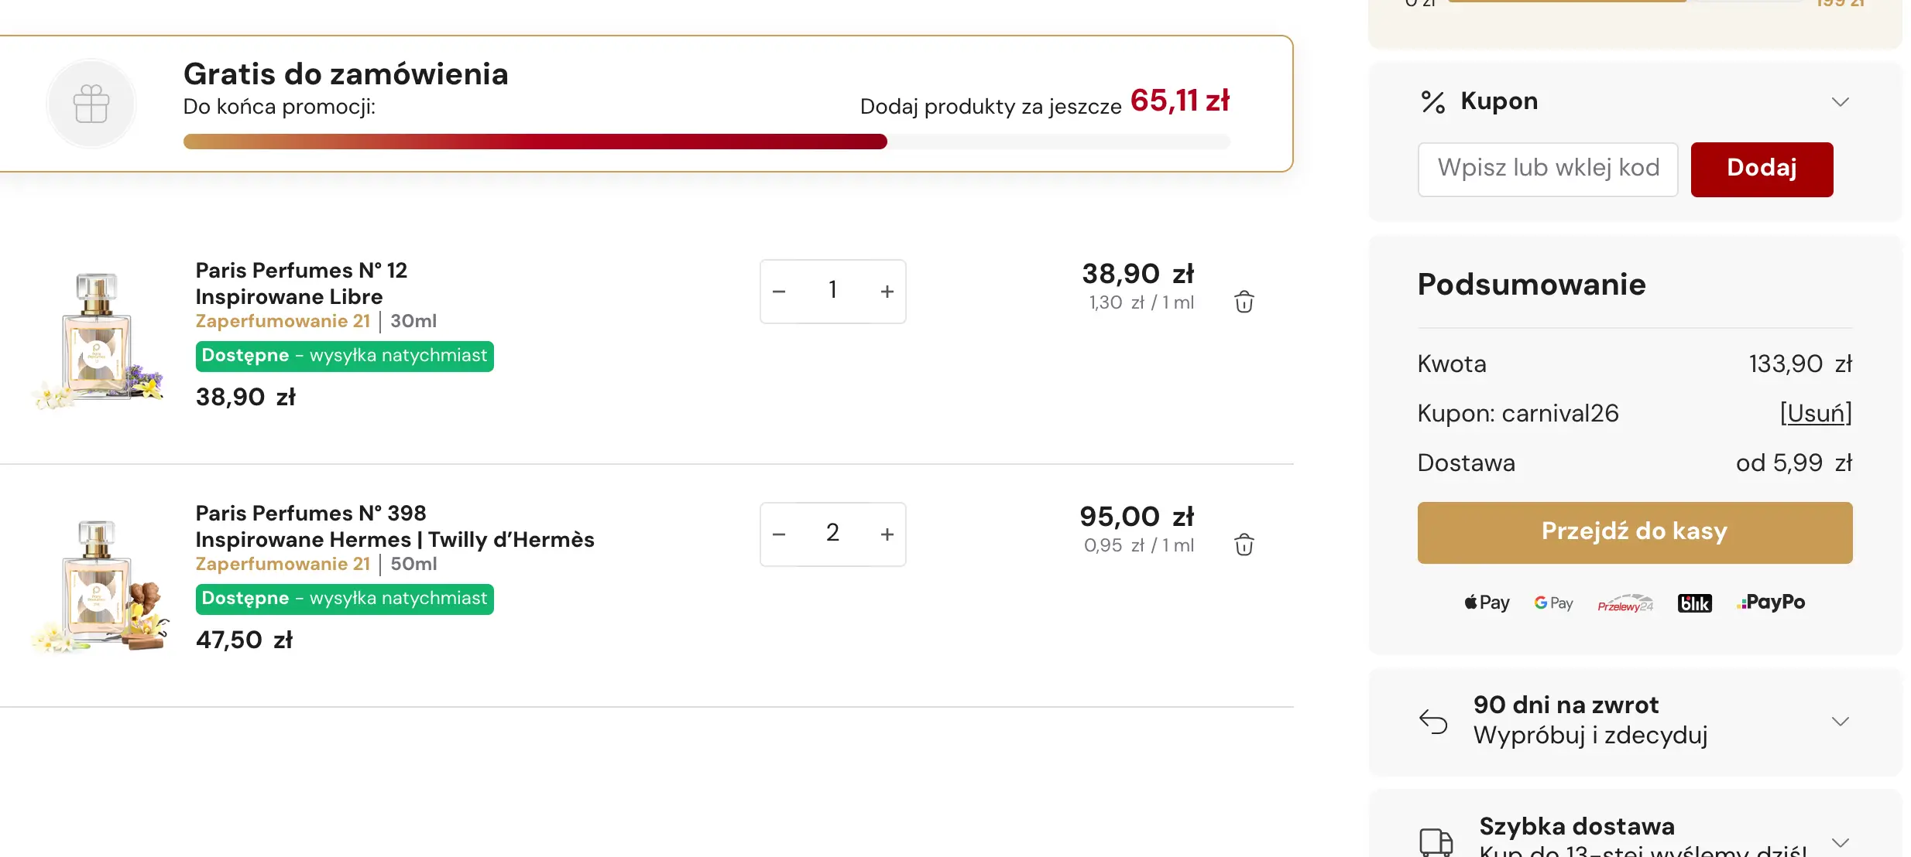
Task: Click the PayPo payment logo
Action: click(x=1771, y=602)
